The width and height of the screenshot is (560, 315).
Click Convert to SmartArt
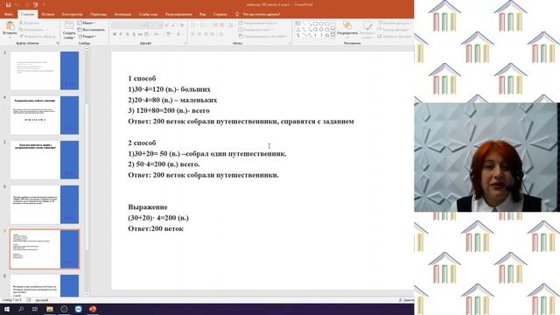(263, 36)
